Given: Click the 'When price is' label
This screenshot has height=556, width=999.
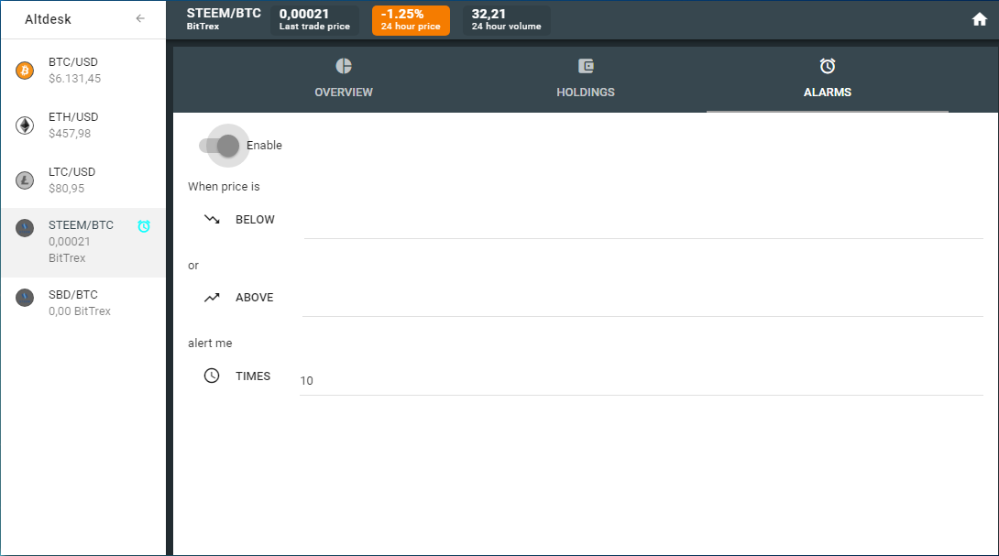Looking at the screenshot, I should click(224, 187).
